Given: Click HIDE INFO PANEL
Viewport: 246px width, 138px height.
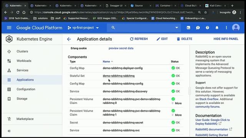Looking at the screenshot, I should click(x=226, y=39).
